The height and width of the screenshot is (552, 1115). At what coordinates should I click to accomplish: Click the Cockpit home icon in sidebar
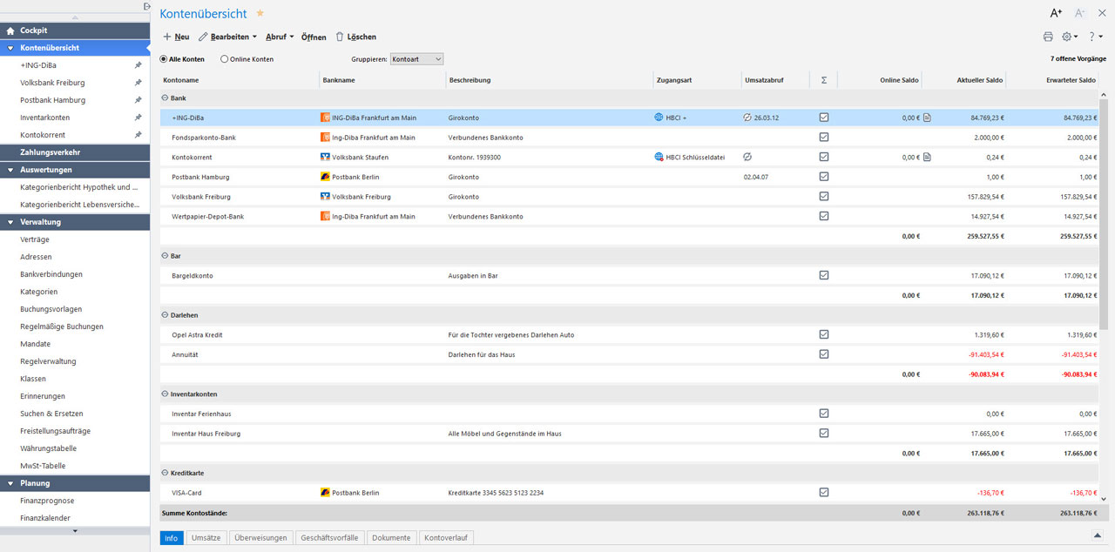[x=10, y=30]
